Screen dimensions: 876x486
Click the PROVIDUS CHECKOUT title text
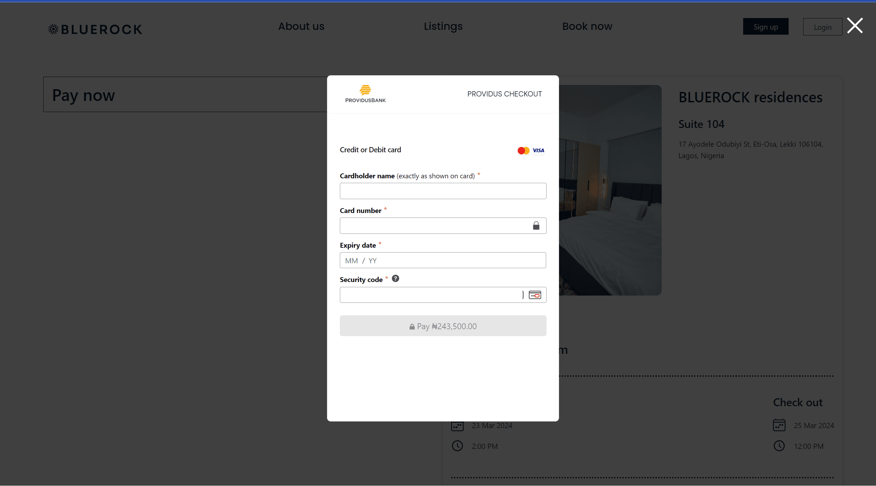point(504,94)
